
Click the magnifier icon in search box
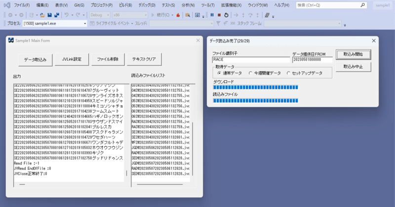362,5
